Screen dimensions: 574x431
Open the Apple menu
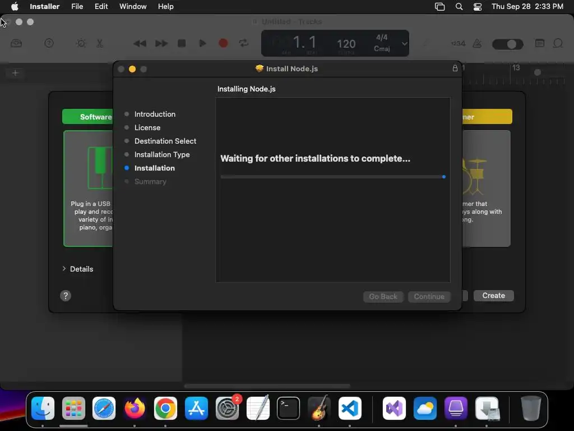[15, 7]
